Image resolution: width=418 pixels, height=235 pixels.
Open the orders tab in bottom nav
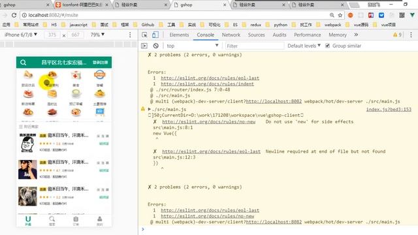tap(76, 221)
